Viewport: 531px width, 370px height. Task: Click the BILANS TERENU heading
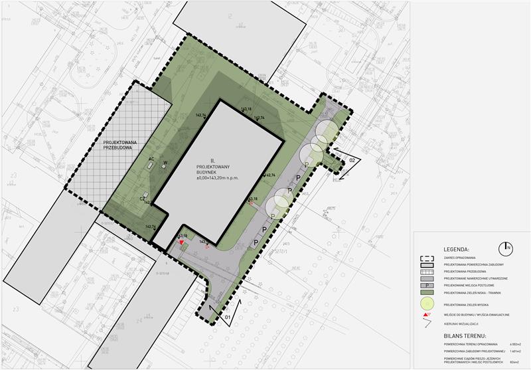coord(465,337)
